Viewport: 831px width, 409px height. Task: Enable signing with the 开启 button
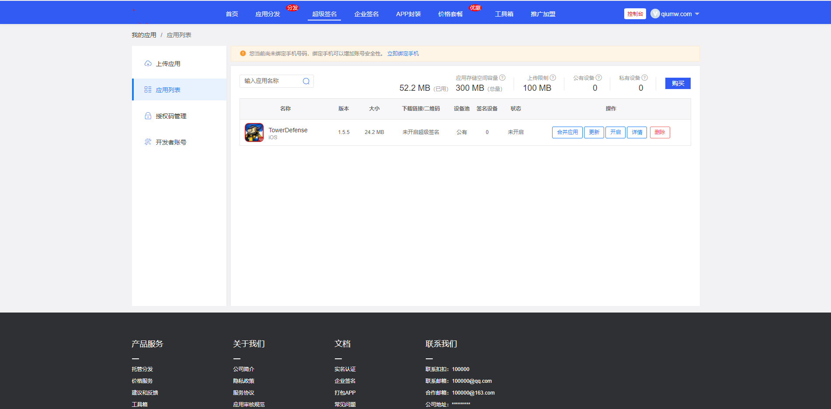point(615,132)
